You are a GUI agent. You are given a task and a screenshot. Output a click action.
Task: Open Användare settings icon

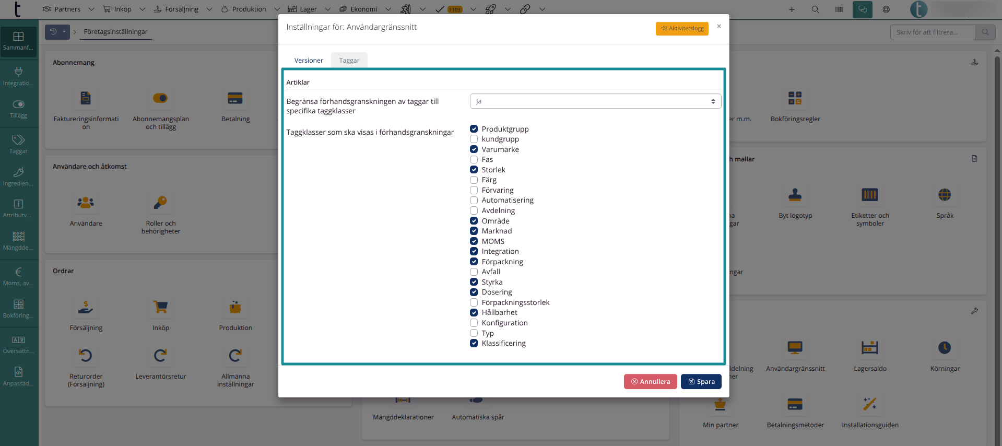[86, 203]
